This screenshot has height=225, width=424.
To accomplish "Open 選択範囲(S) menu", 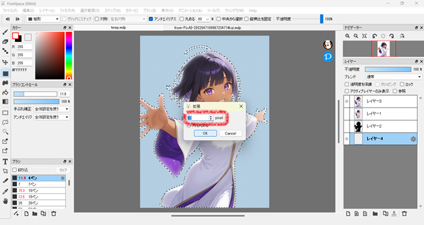I will (89, 11).
